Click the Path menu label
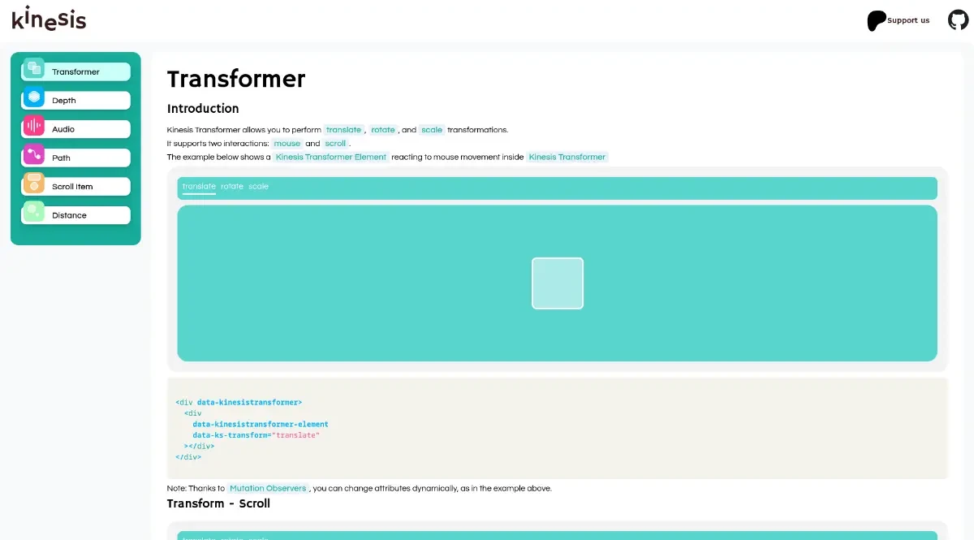Screen dimensions: 974x540 [x=62, y=158]
